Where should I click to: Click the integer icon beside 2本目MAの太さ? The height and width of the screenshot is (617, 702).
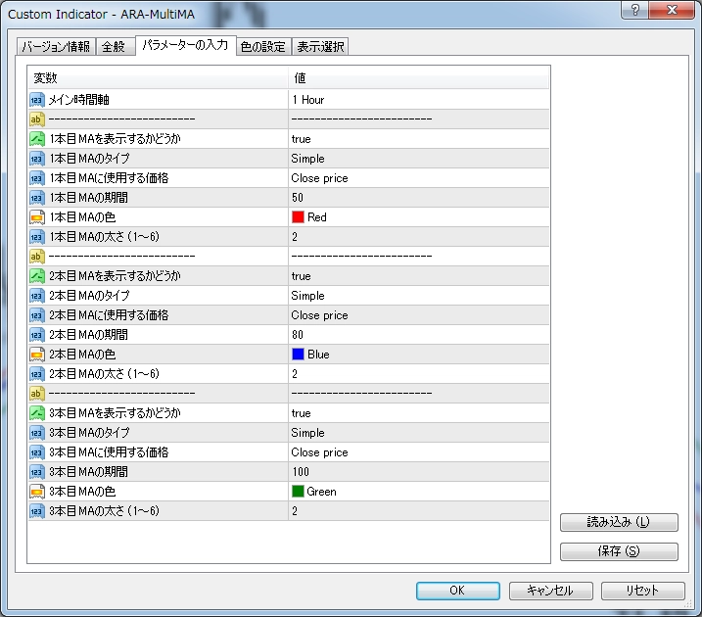click(37, 374)
